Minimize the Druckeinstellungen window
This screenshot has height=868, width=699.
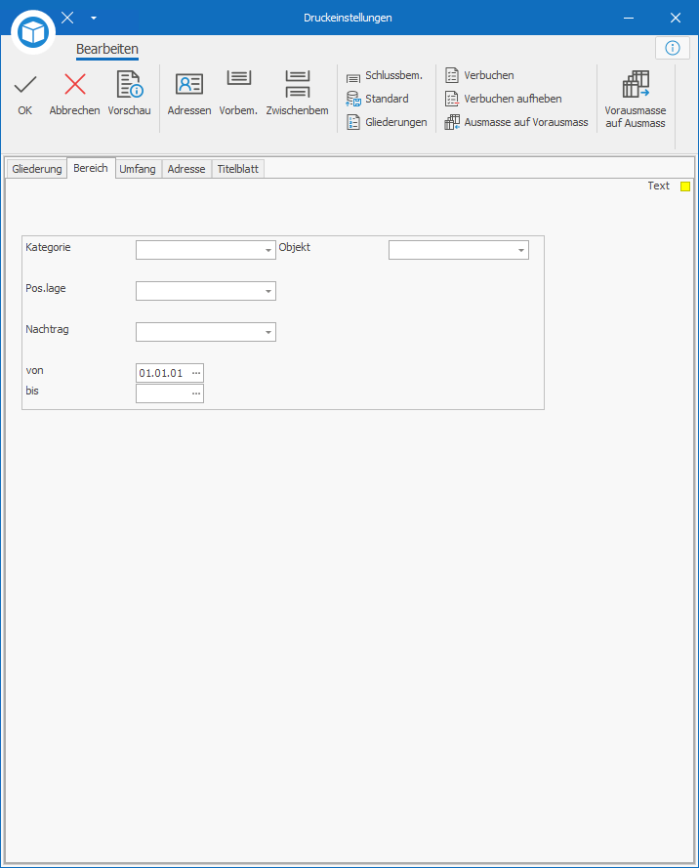coord(629,18)
